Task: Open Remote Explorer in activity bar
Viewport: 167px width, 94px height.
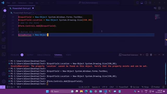Action: [x=4, y=47]
